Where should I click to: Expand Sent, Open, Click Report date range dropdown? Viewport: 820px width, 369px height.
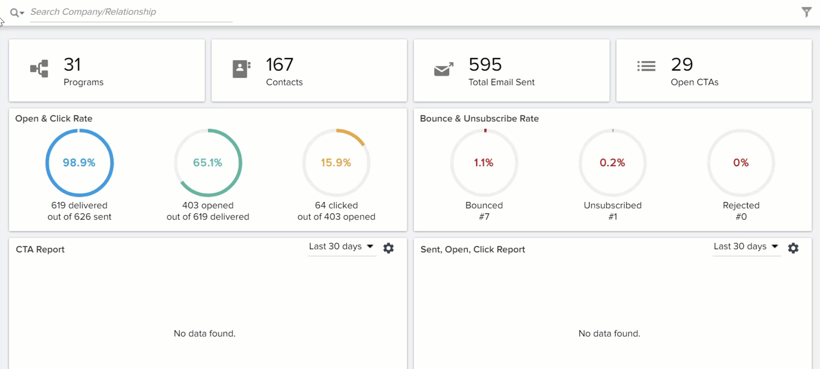746,247
